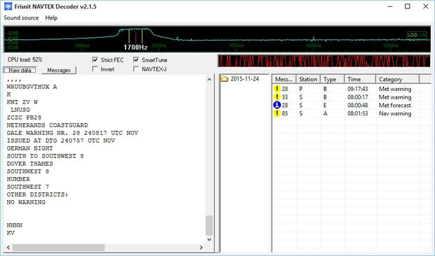435x256 pixels.
Task: Click blue info icon of Met forecast row
Action: tap(277, 105)
